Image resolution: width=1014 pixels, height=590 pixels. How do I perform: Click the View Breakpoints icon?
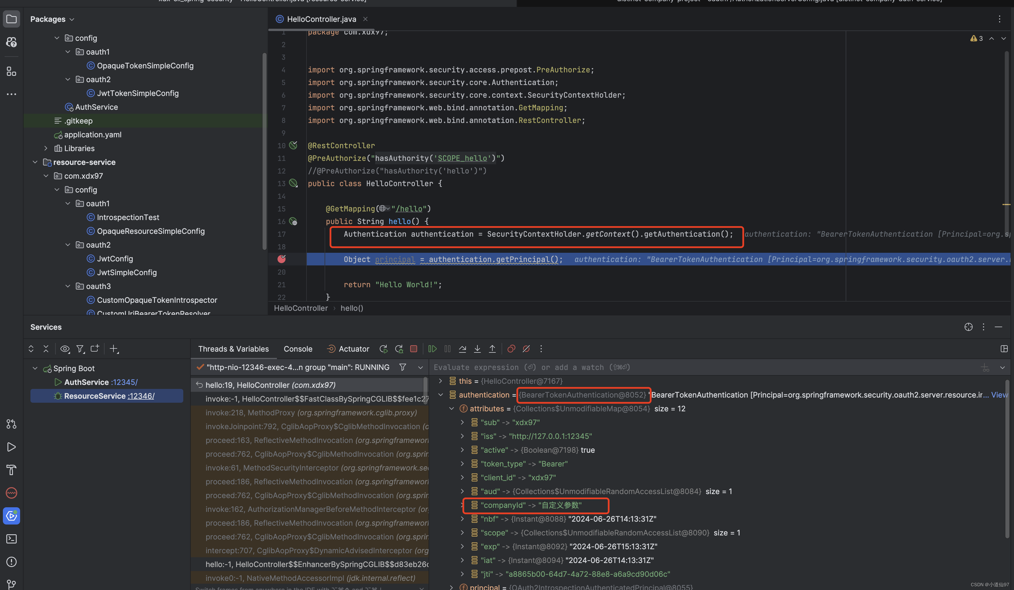coord(511,349)
